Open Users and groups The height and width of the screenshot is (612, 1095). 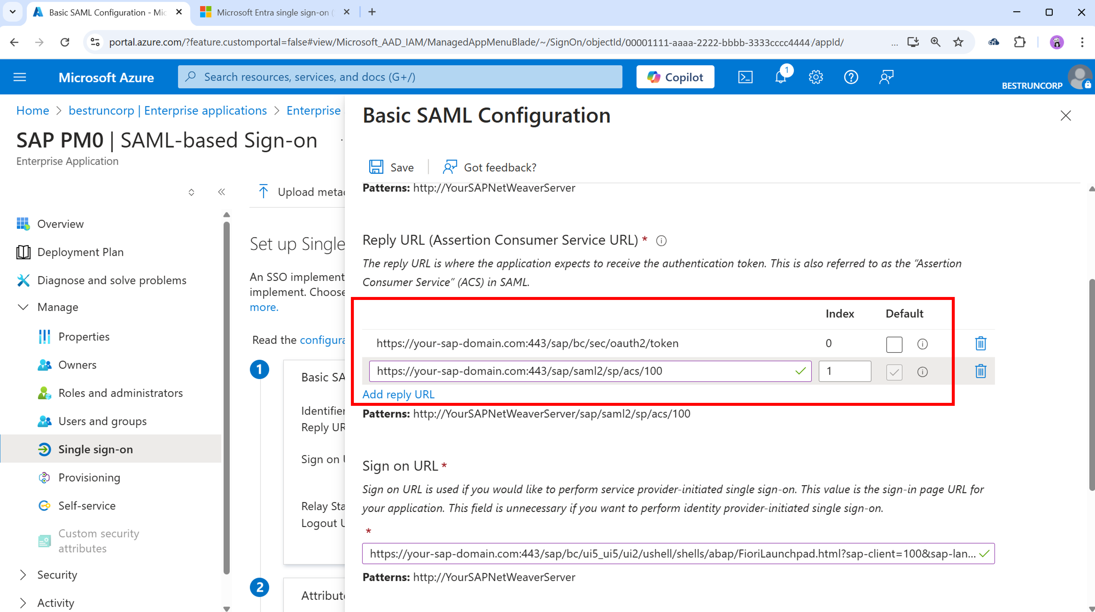(102, 421)
